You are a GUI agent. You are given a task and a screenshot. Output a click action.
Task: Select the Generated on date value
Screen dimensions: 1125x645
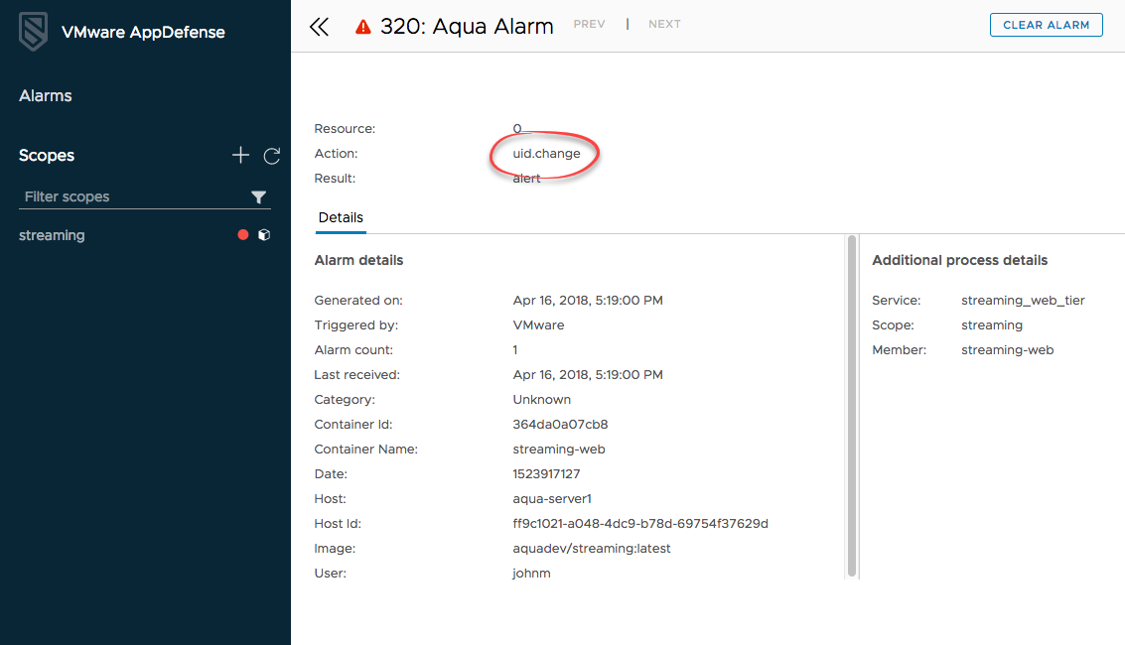pyautogui.click(x=588, y=301)
